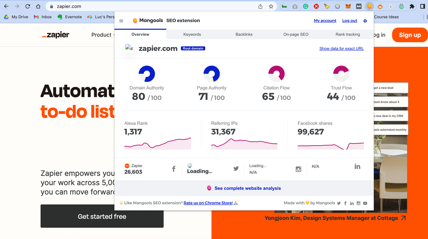This screenshot has height=239, width=428.
Task: Click the Referring IPs value 31,367
Action: (223, 132)
